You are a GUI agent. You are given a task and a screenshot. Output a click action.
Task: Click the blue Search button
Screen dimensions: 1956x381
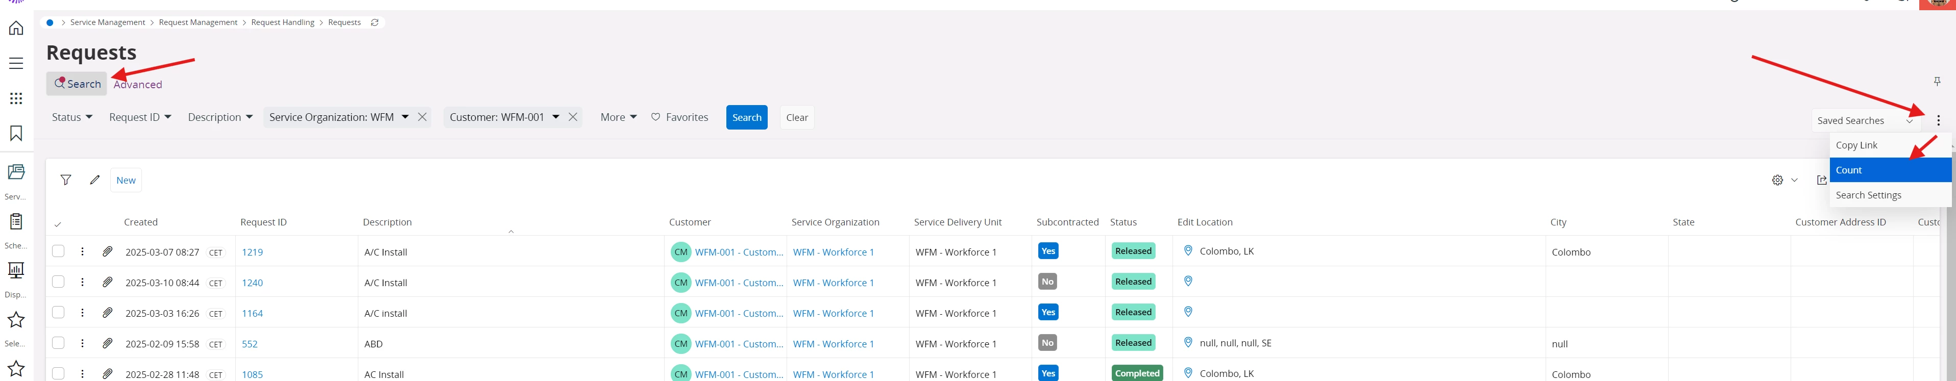click(x=746, y=117)
